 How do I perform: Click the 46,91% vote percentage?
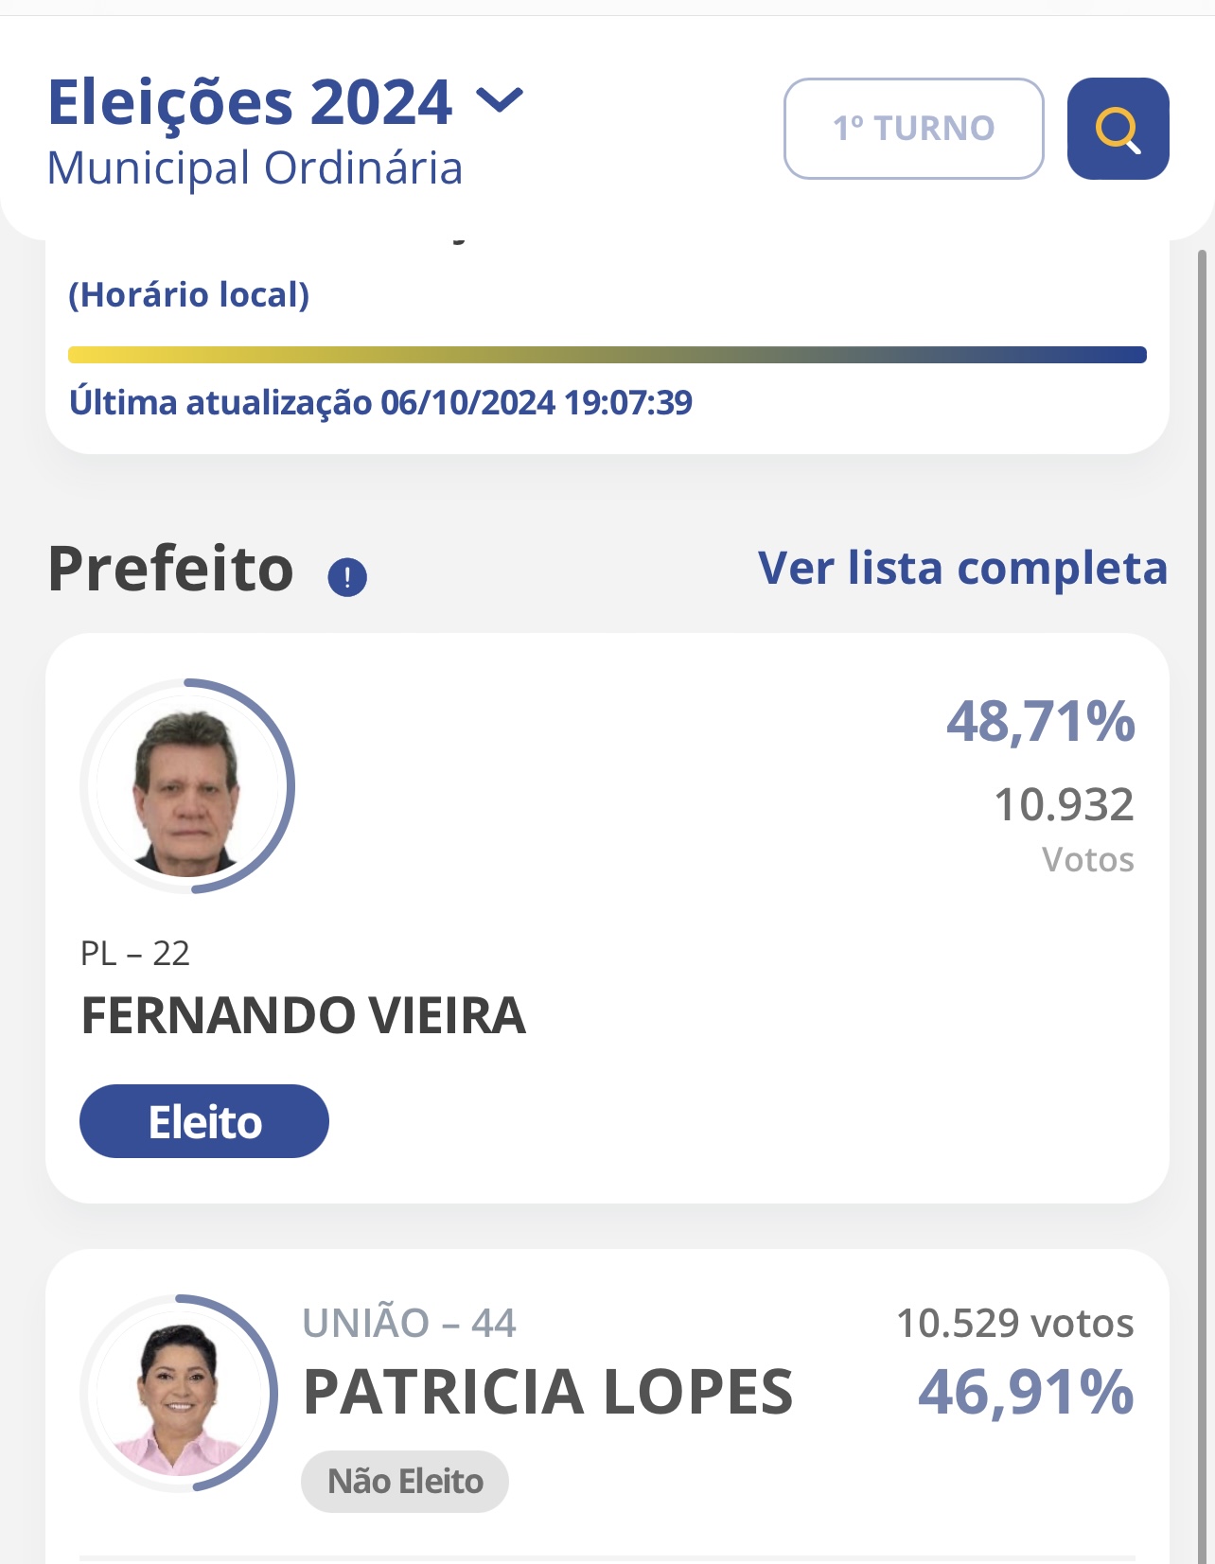click(1026, 1392)
